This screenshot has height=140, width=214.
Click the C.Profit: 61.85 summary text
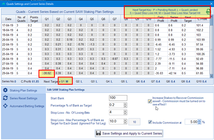tap(30, 81)
